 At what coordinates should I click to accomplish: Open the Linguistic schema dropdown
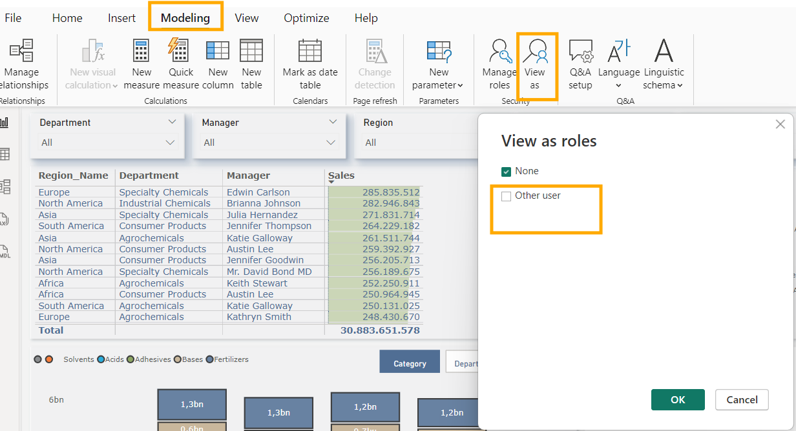[x=664, y=65]
